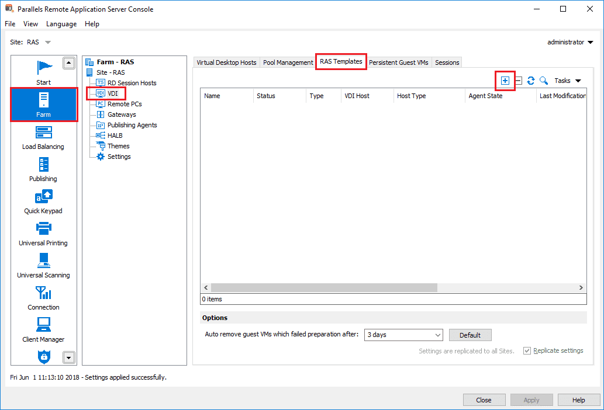Open the Site RAS dropdown
Viewport: 604px width, 410px height.
pyautogui.click(x=48, y=42)
